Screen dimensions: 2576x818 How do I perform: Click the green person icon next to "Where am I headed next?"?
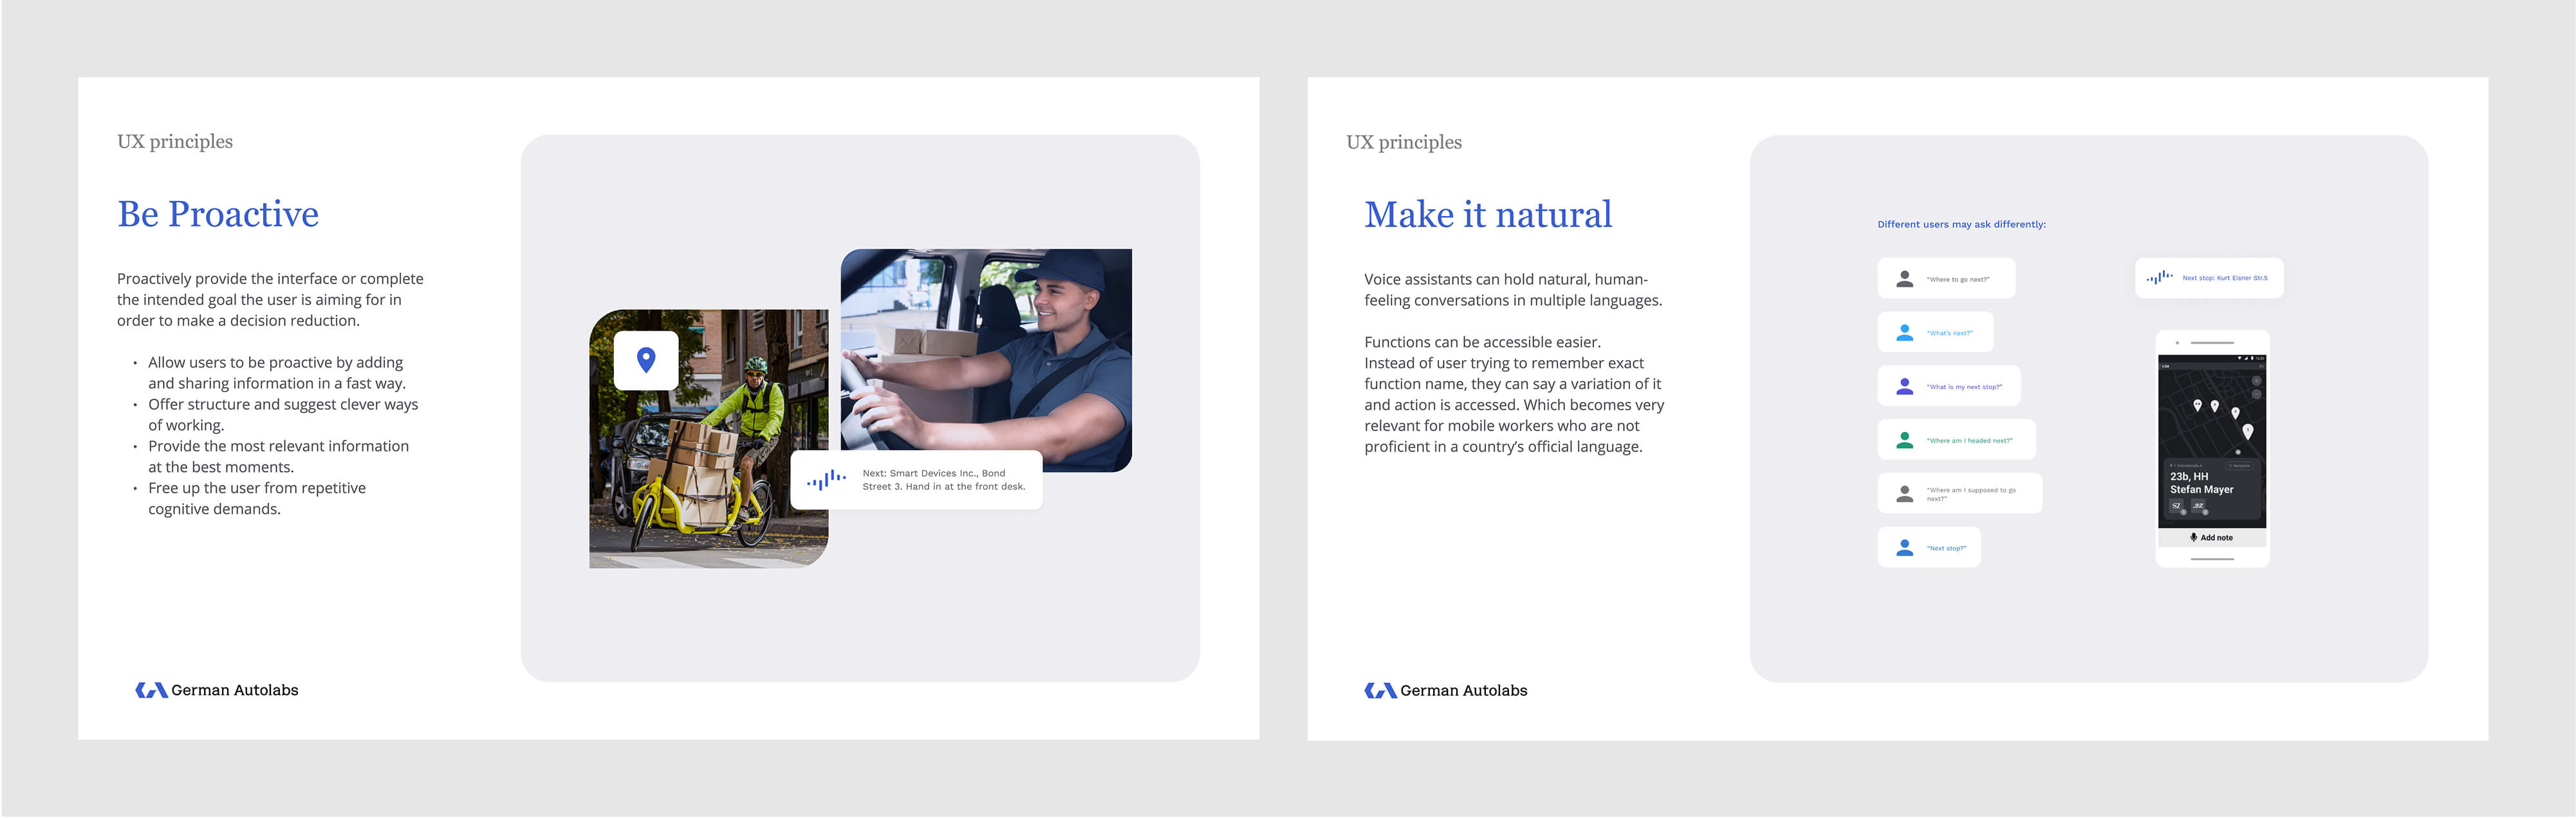[1905, 441]
